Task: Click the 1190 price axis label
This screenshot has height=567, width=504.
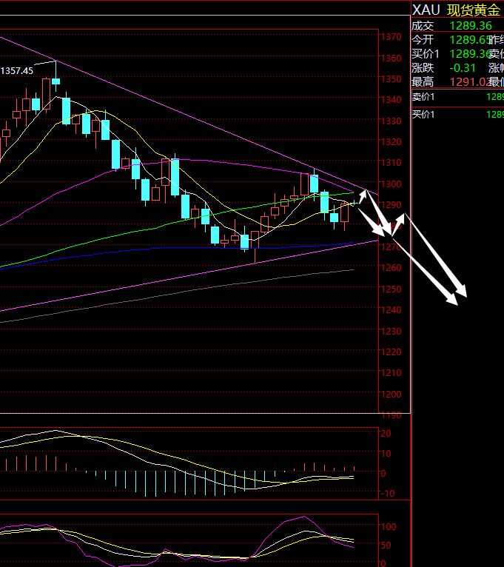Action: click(x=391, y=415)
